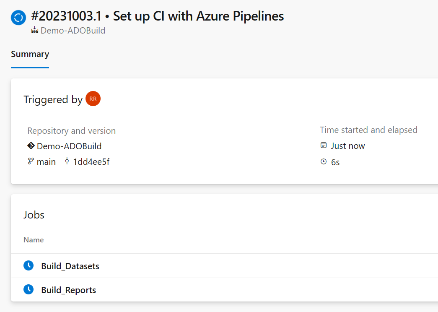Click the clock icon next to 6s elapsed

pos(323,161)
